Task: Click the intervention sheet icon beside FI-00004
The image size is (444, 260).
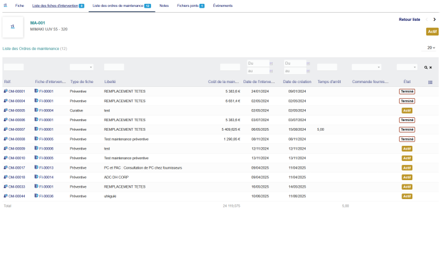Action: (x=36, y=110)
